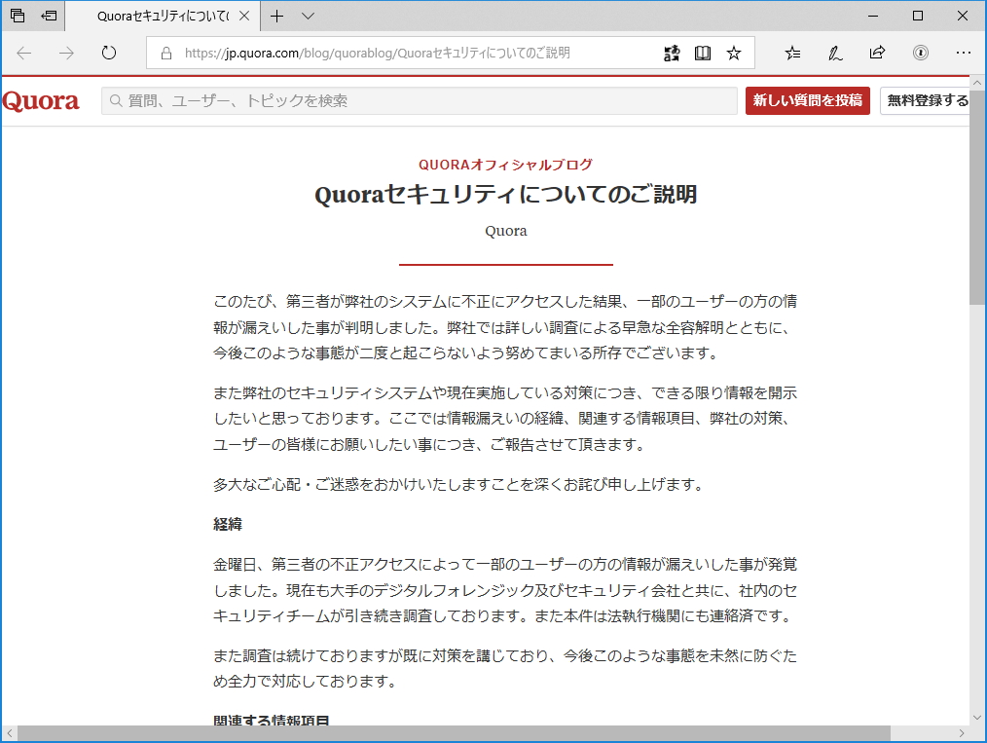Navigate back with the back arrow
Viewport: 987px width, 743px height.
tap(23, 54)
